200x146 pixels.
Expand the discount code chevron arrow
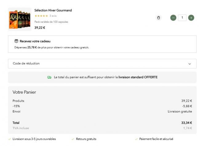[190, 64]
